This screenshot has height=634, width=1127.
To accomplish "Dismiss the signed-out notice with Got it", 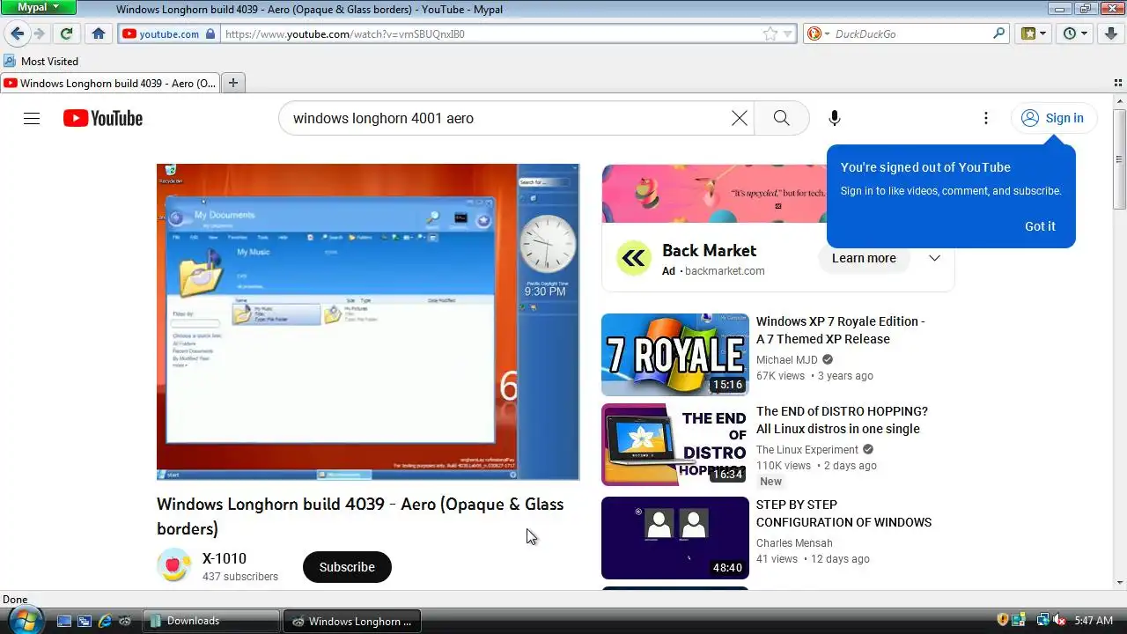I will 1040,226.
